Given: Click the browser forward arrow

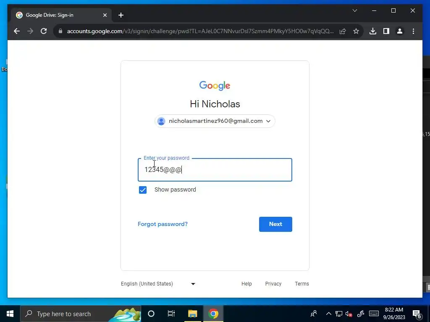Looking at the screenshot, I should (x=30, y=31).
